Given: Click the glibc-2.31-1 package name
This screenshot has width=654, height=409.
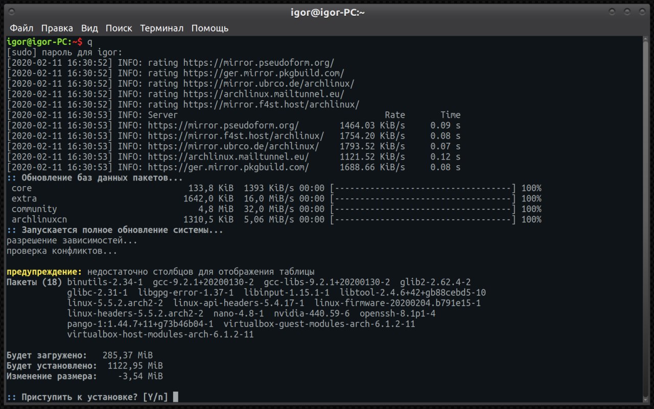Looking at the screenshot, I should point(97,293).
